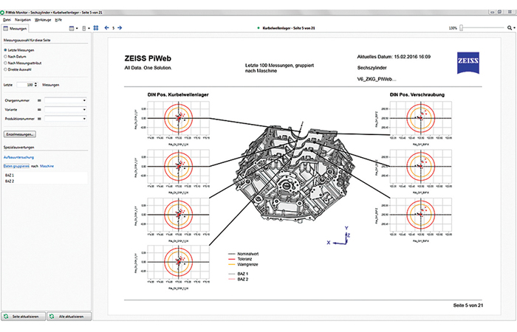Click the first Kurbelwellenlager position chart
The image size is (517, 332).
[179, 118]
